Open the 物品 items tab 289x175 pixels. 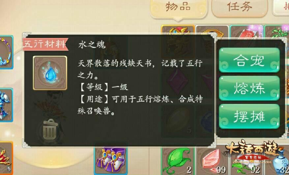(x=178, y=8)
